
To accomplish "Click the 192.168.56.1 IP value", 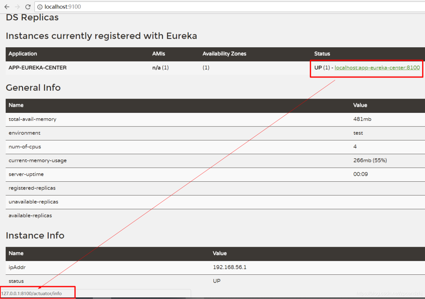I will (230, 267).
